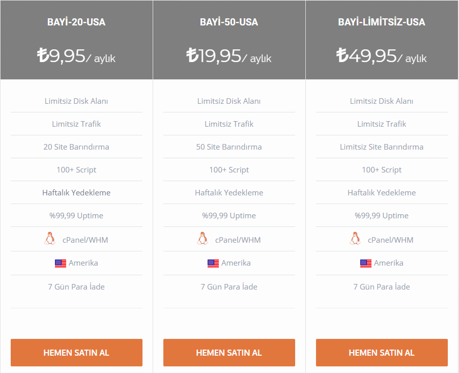Click the USA flag icon in BAYİ-LİMİTSİZ-USA plan
This screenshot has width=459, height=373.
(366, 264)
